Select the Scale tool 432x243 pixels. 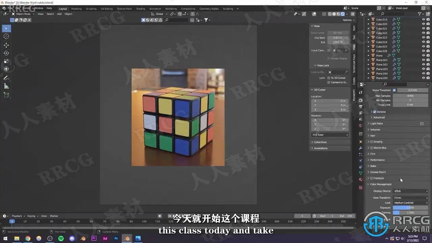point(6,61)
